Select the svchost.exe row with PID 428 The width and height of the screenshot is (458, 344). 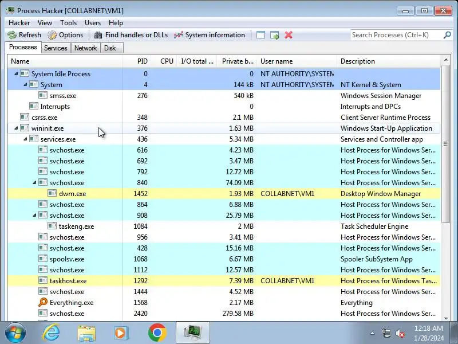tap(224, 248)
